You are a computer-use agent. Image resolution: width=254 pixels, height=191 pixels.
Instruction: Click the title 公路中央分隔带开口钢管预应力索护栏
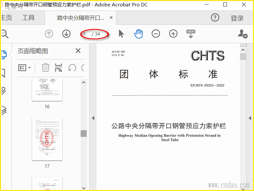169,126
